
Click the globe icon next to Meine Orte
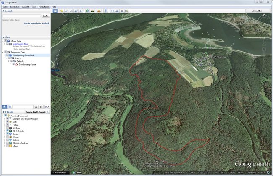8,41
